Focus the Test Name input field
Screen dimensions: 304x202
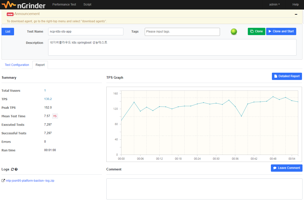pyautogui.click(x=86, y=32)
